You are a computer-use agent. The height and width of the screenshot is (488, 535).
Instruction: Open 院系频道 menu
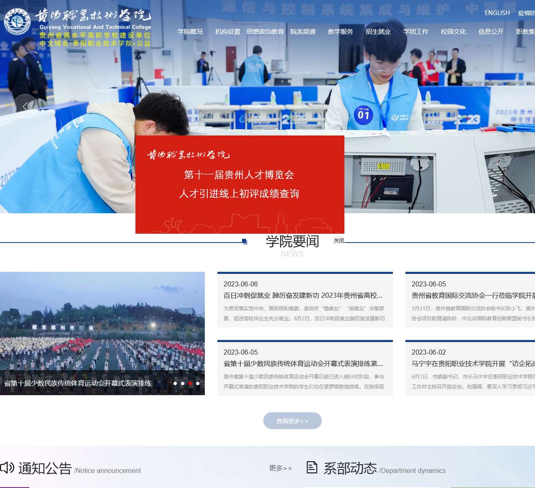tap(303, 32)
